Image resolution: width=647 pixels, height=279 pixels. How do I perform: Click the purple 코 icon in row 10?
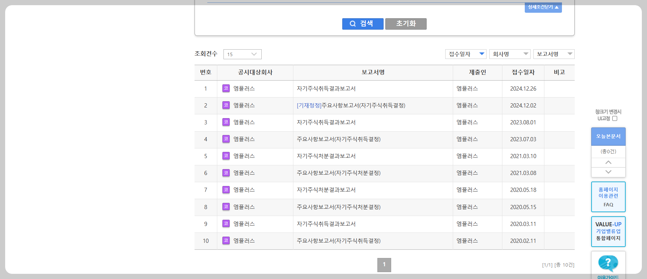[226, 240]
